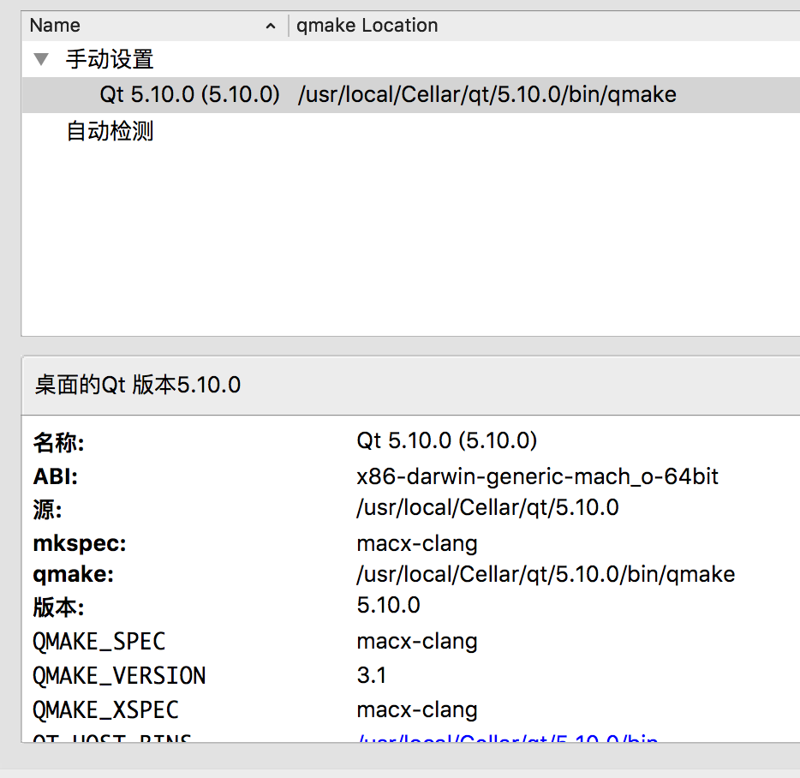Click the 版本 value 5.10.0
Image resolution: width=800 pixels, height=778 pixels.
(x=388, y=606)
